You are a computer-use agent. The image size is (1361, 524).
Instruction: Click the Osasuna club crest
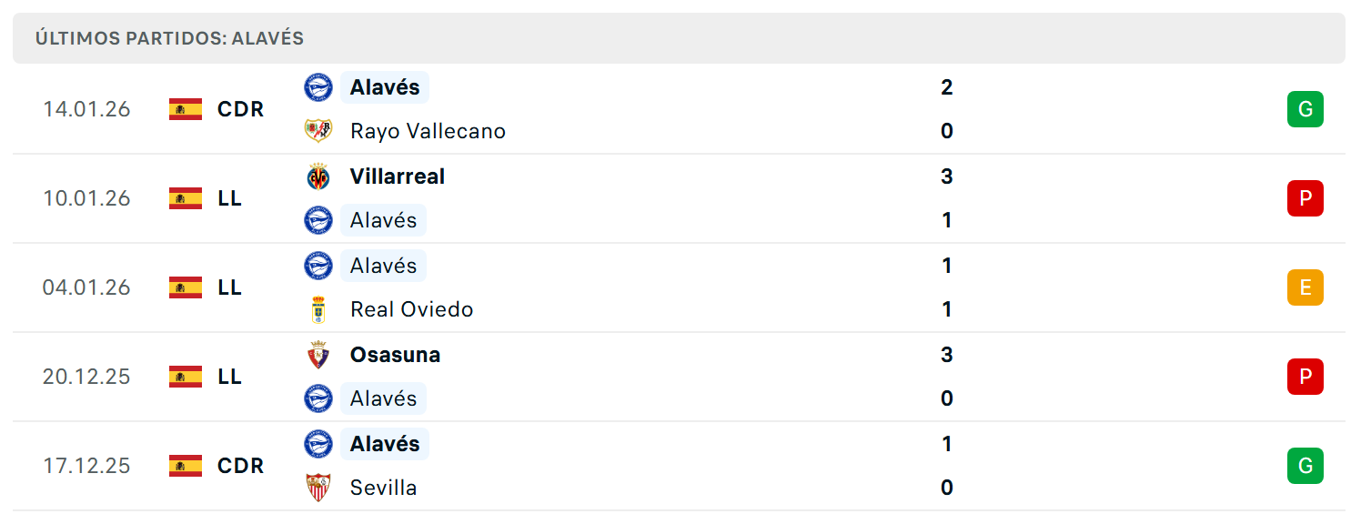[318, 355]
